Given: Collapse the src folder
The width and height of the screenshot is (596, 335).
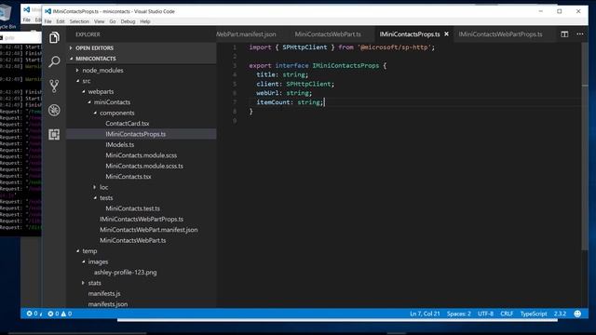Looking at the screenshot, I should tap(87, 81).
